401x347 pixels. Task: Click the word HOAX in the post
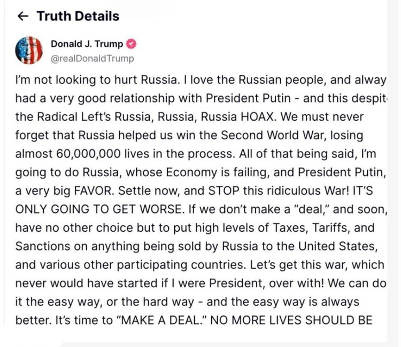(259, 117)
